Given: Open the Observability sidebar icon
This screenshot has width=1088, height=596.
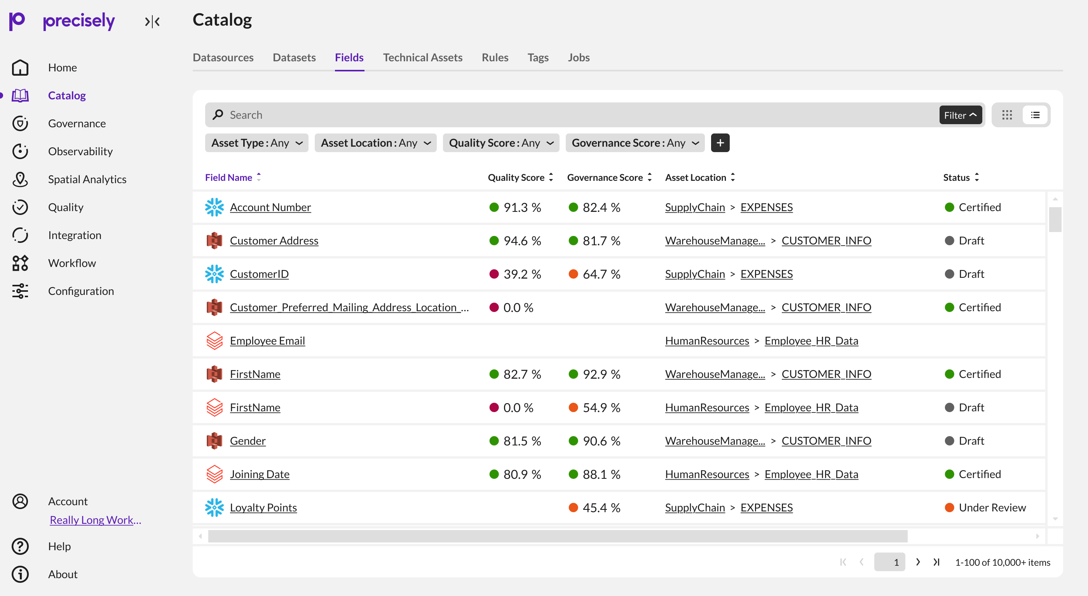Looking at the screenshot, I should [x=20, y=151].
